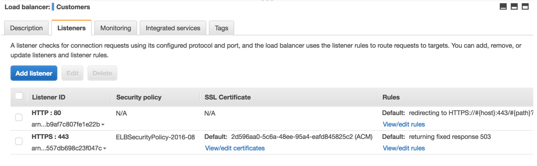This screenshot has width=537, height=166.
Task: Click the Listener ID column header
Action: [x=49, y=97]
